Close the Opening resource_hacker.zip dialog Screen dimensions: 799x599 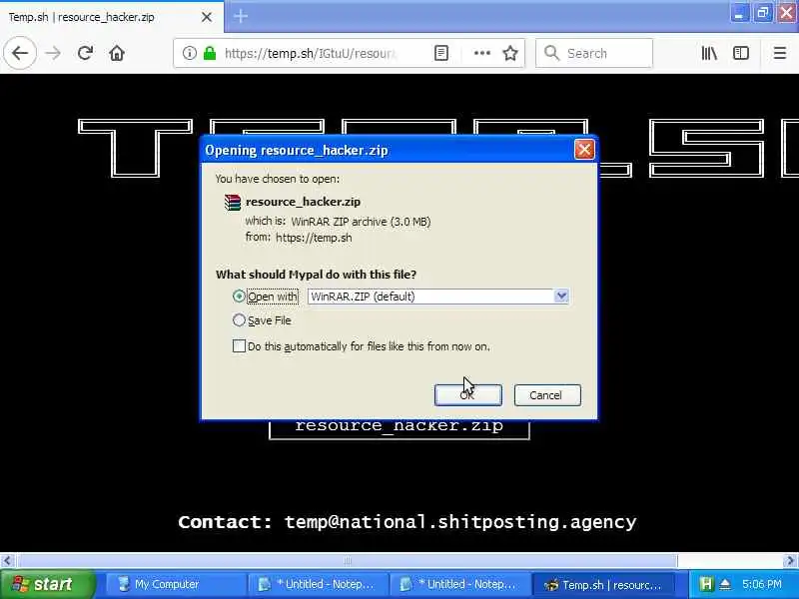pyautogui.click(x=584, y=150)
